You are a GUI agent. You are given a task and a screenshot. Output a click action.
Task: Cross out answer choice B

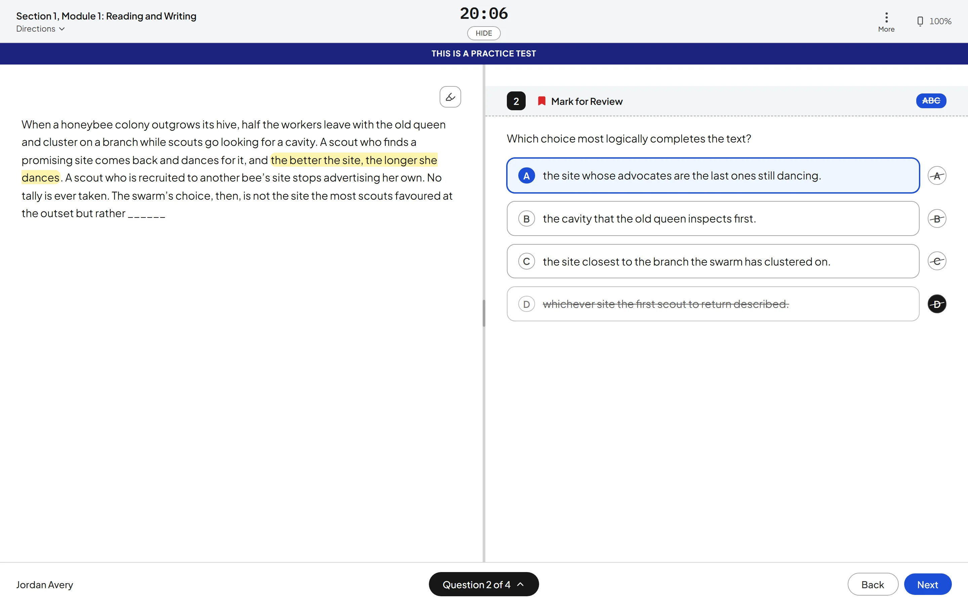936,219
